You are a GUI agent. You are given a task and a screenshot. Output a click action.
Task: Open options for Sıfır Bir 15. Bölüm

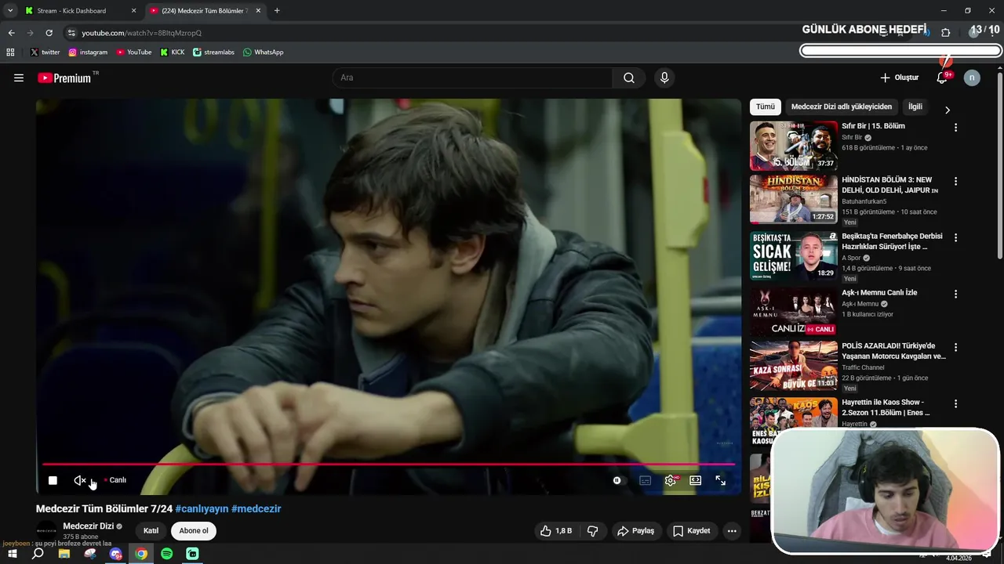tap(955, 127)
